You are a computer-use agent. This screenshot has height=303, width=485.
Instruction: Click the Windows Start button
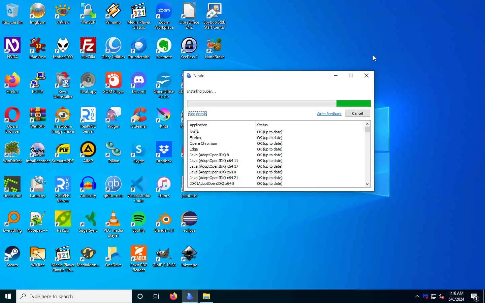pos(8,296)
